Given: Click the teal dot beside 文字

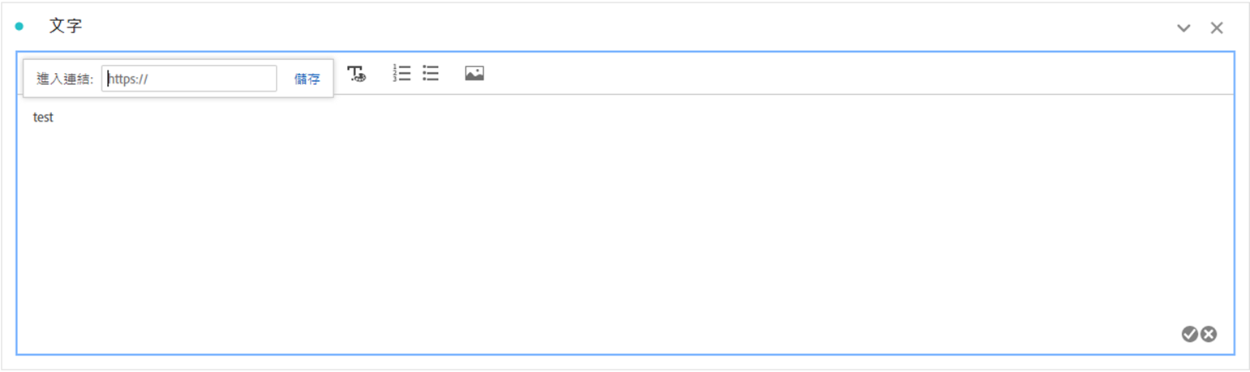Looking at the screenshot, I should tap(19, 27).
